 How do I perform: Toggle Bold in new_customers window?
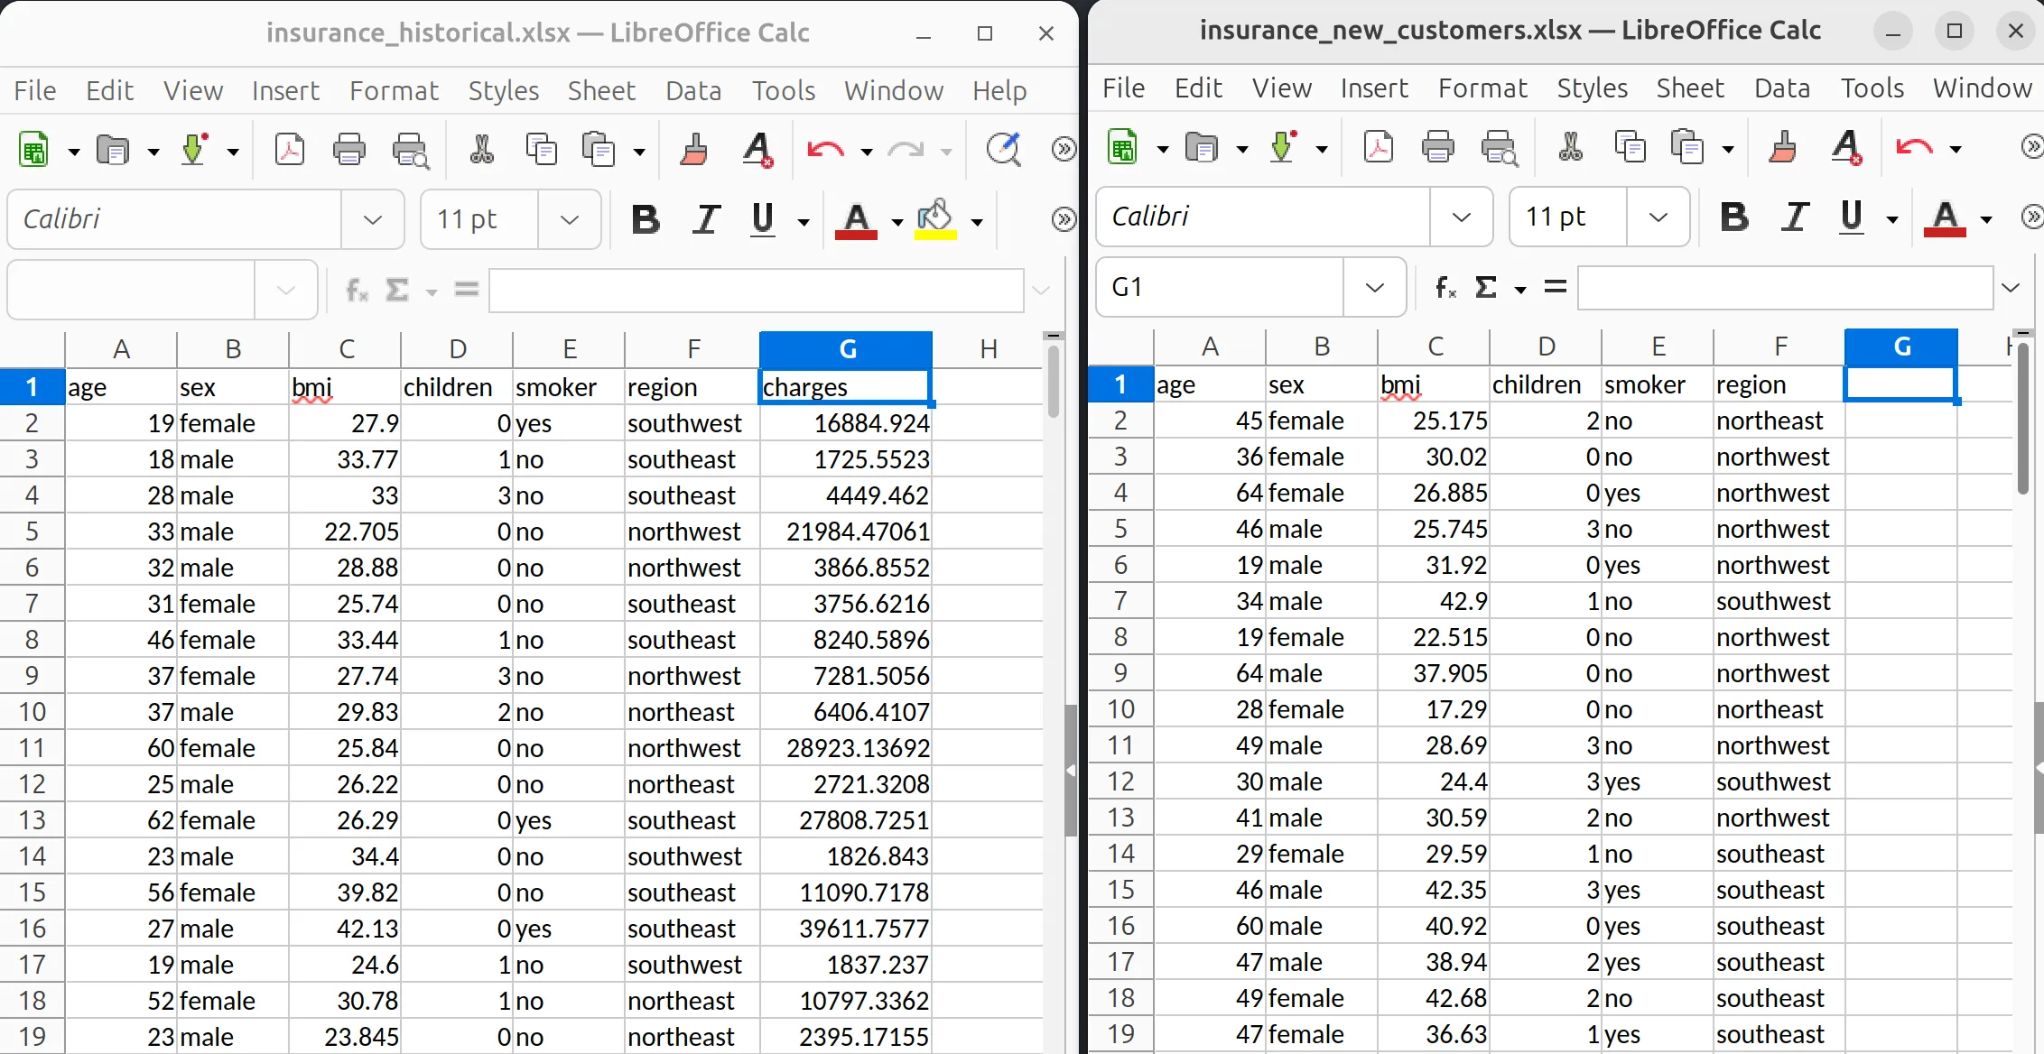(x=1734, y=217)
